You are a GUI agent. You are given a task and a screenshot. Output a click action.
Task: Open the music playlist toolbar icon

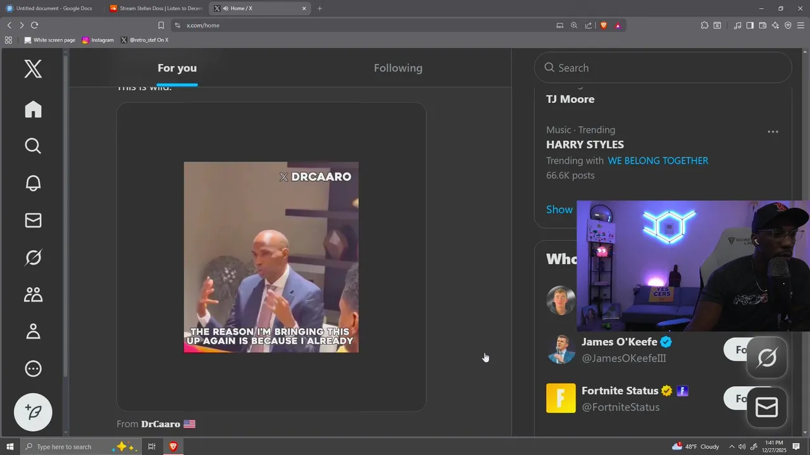737,25
